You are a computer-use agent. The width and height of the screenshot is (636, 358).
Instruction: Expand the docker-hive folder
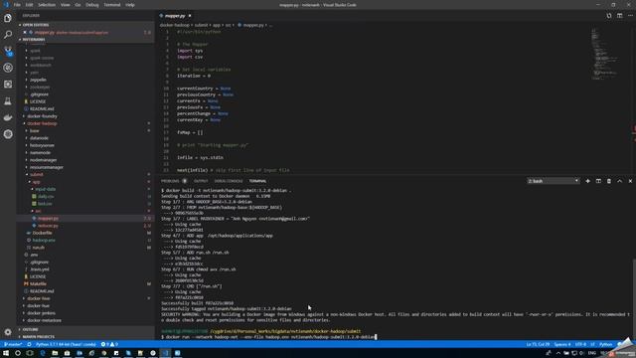tap(39, 298)
